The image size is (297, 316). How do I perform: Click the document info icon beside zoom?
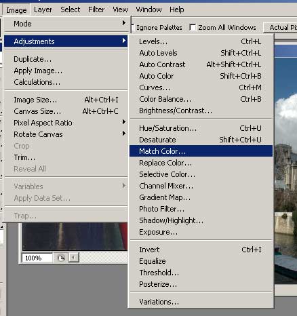[x=61, y=258]
